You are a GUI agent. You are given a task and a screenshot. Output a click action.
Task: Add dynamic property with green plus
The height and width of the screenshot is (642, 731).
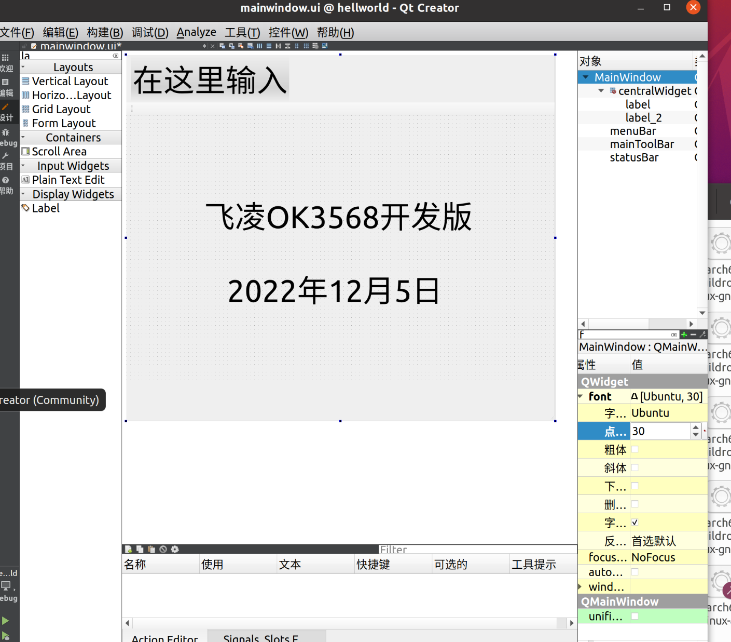tap(684, 335)
